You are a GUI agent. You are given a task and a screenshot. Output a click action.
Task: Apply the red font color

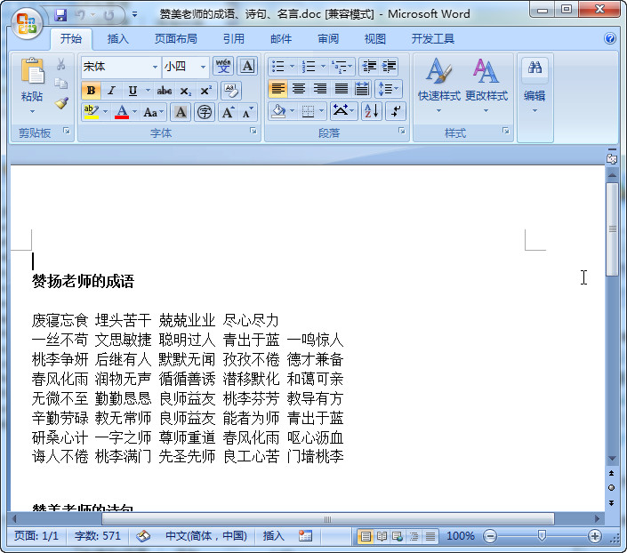(122, 112)
